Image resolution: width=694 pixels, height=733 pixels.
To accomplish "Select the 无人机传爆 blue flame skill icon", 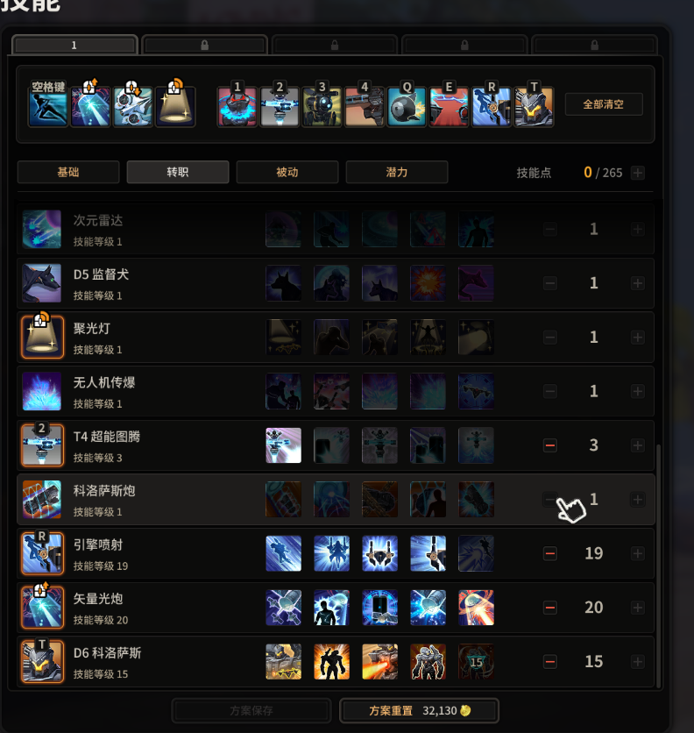I will coord(41,391).
